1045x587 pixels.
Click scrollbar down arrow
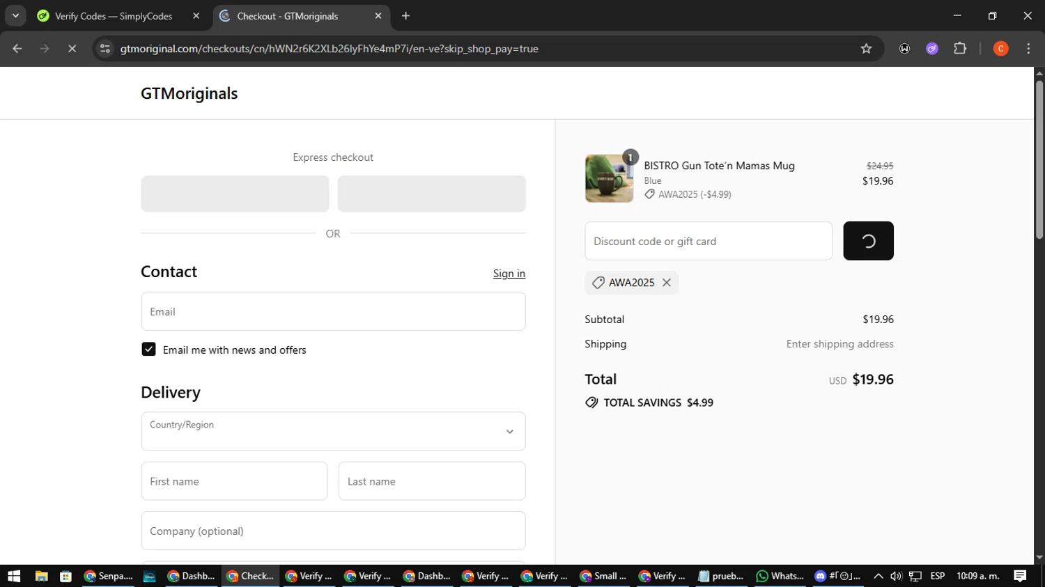[1039, 558]
